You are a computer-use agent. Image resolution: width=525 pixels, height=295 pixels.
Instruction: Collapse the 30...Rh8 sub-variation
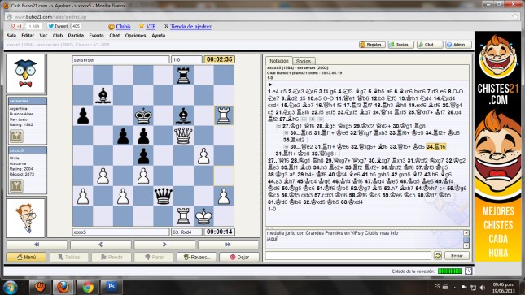286,132
